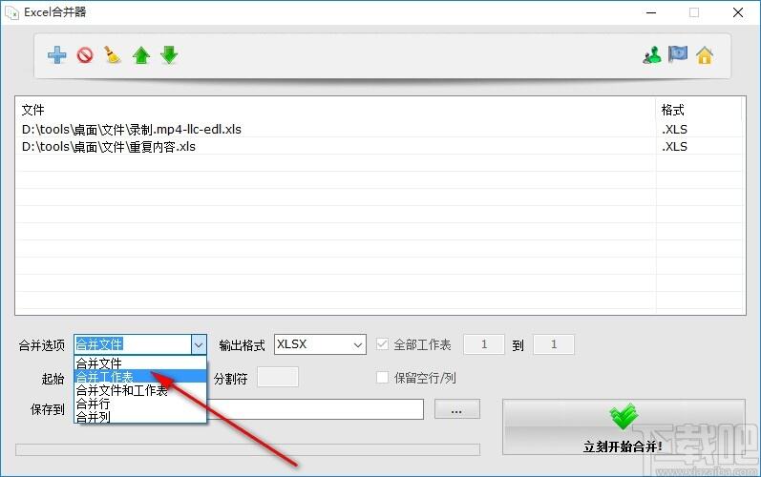Choose 合并文件 from the dropdown list

(140, 363)
